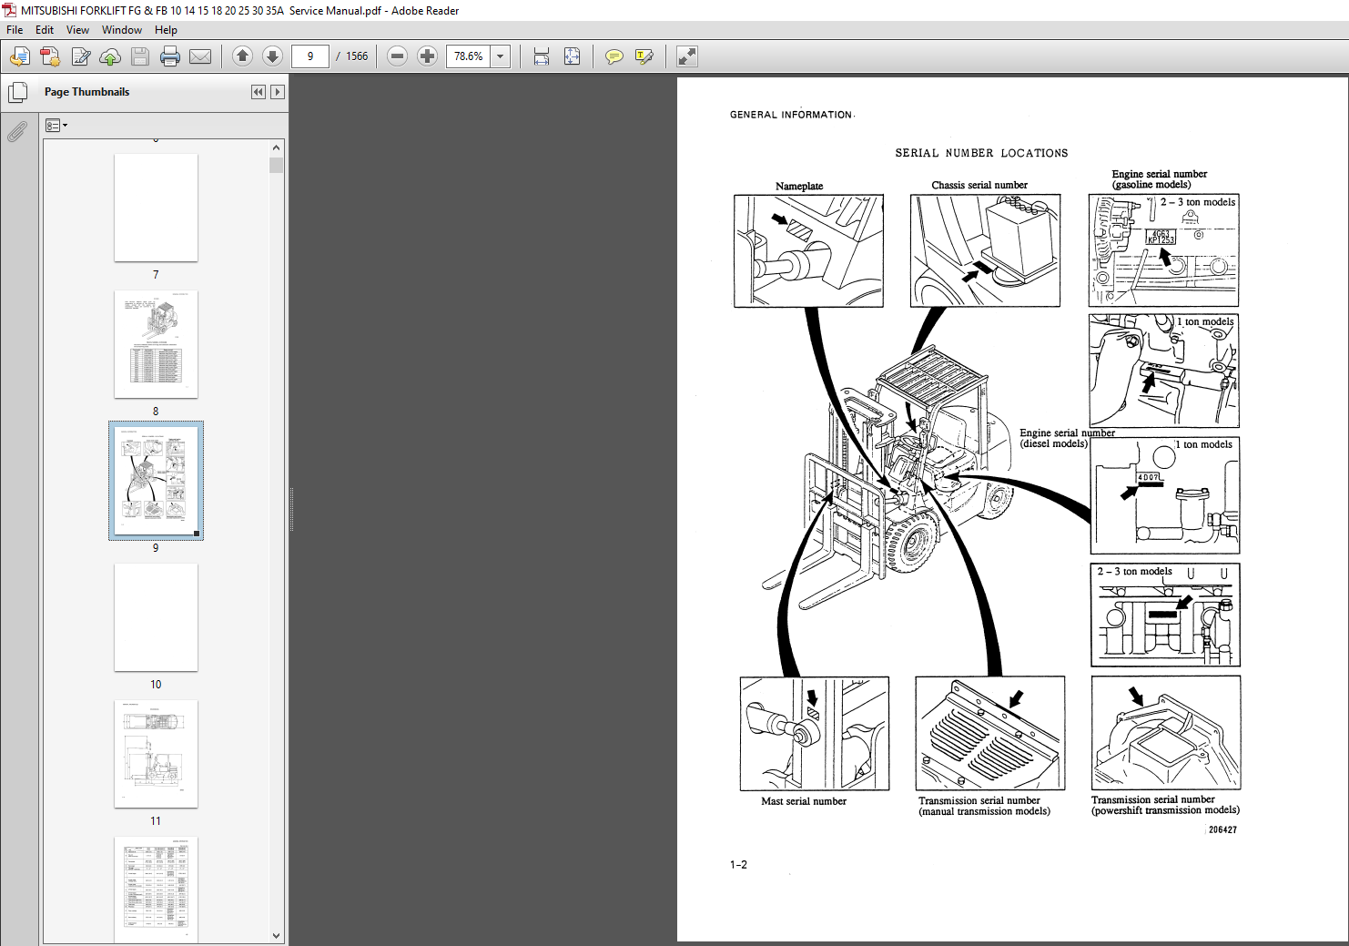The width and height of the screenshot is (1349, 946).
Task: Expand the navigation pane with right arrow
Action: click(x=278, y=92)
